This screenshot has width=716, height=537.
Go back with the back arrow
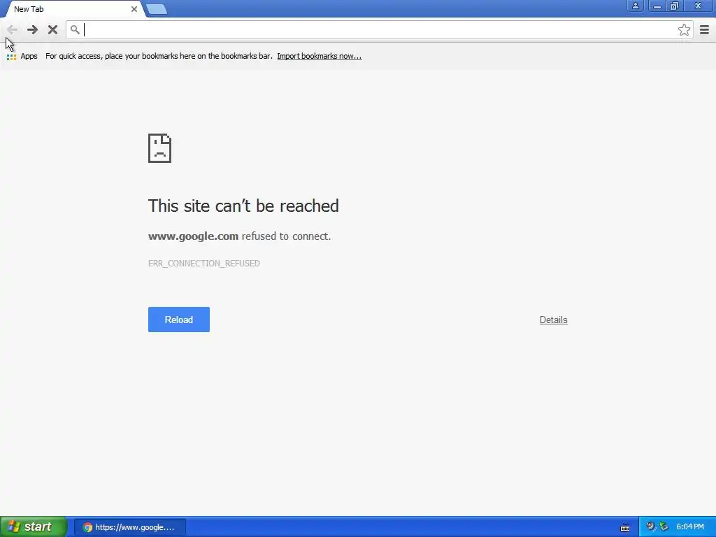tap(13, 29)
